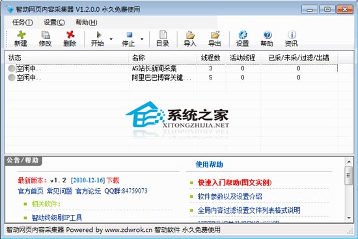358x239 pixels.
Task: Click 空闲中 status text of A5站长新闻采集 row
Action: click(x=29, y=68)
